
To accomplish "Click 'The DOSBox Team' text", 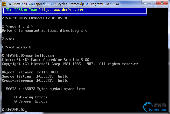I will (22, 10).
